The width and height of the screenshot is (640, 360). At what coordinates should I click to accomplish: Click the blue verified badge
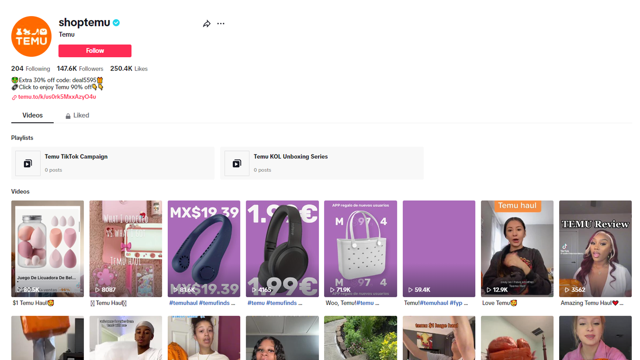tap(116, 23)
